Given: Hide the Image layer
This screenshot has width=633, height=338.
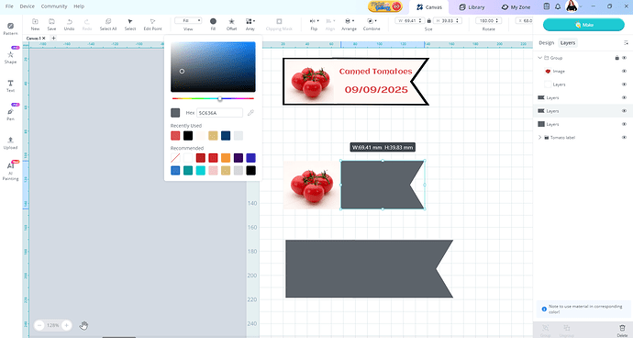Looking at the screenshot, I should click(x=624, y=71).
